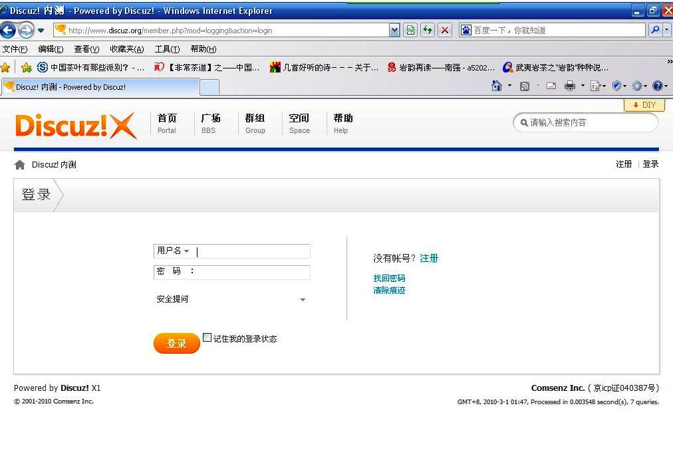Focus the username input field
The width and height of the screenshot is (673, 472).
253,251
